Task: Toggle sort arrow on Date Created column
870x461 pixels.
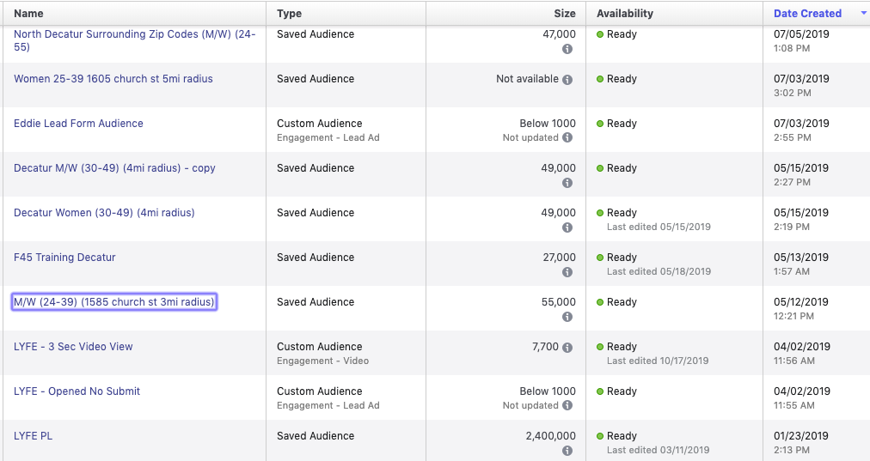Action: pyautogui.click(x=863, y=14)
